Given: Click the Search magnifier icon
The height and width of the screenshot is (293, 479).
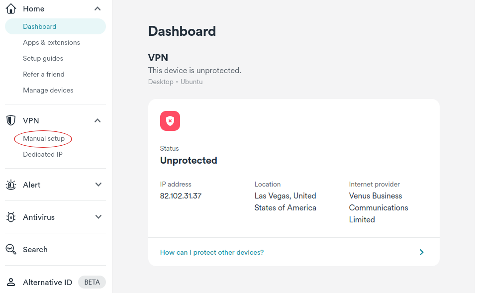Looking at the screenshot, I should [x=10, y=249].
